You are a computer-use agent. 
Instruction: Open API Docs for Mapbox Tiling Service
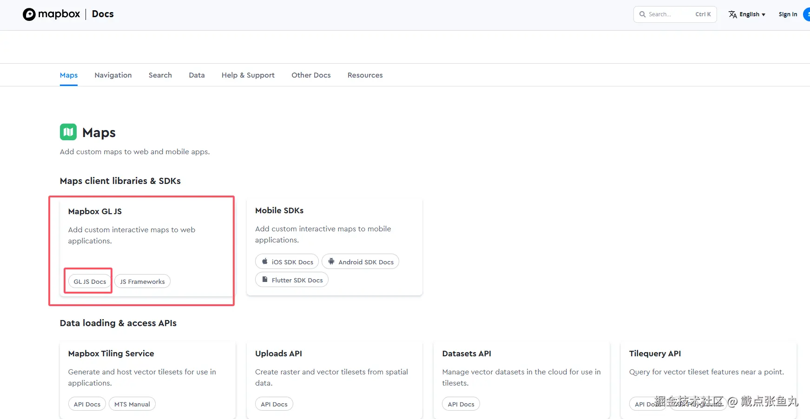87,404
